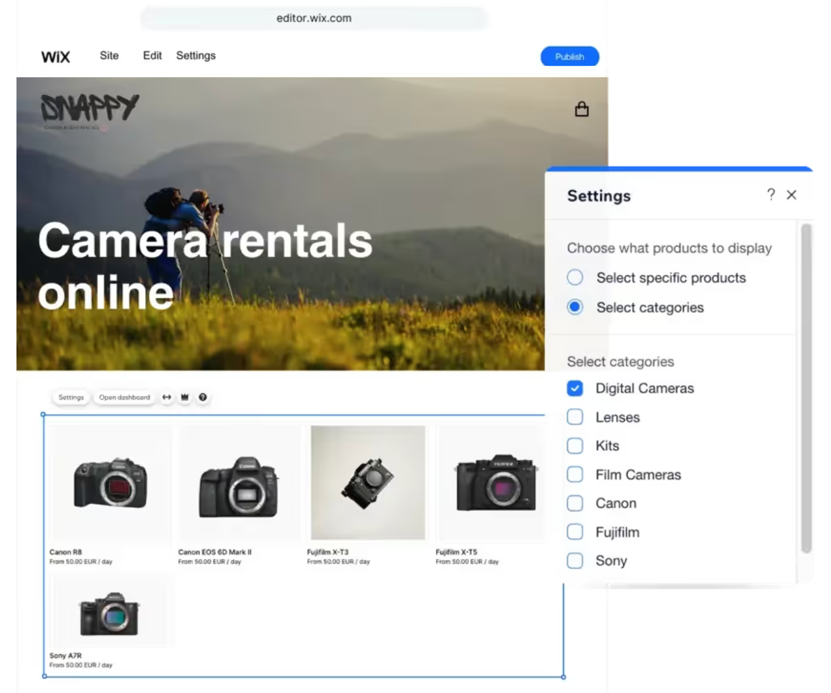Close the Settings panel
The height and width of the screenshot is (693, 831).
point(792,195)
